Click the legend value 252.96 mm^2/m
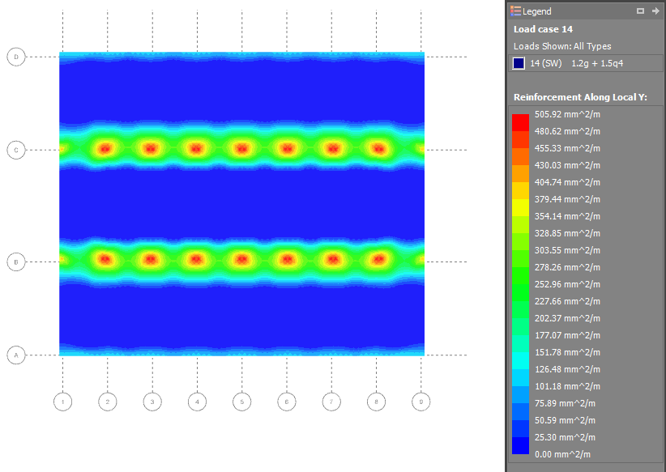Viewport: 666px width, 472px height. tap(567, 284)
